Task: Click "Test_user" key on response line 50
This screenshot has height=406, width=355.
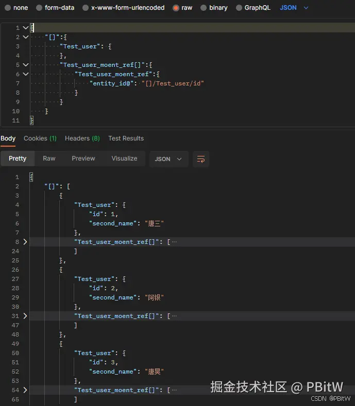Action: pos(94,353)
